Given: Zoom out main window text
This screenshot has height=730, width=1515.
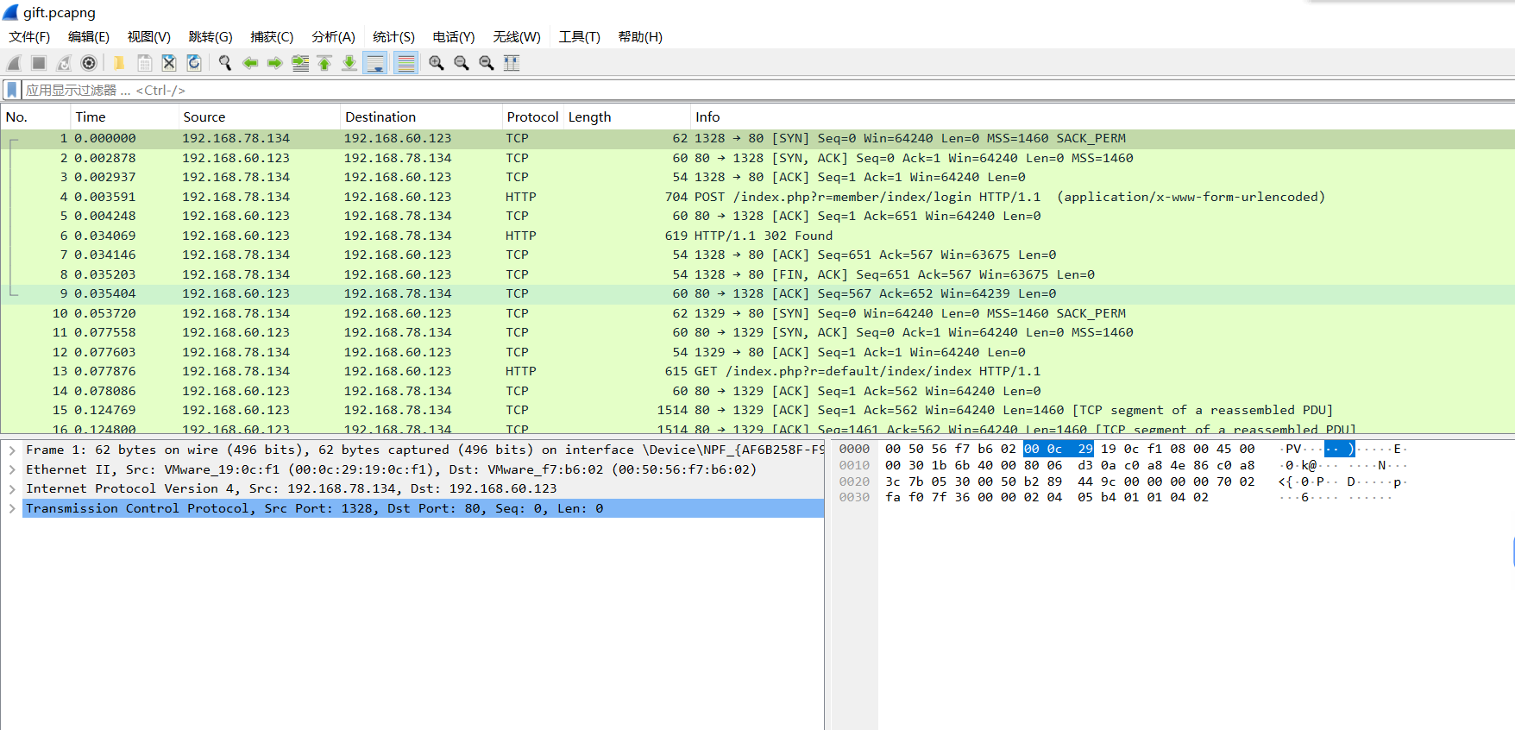Looking at the screenshot, I should 462,63.
